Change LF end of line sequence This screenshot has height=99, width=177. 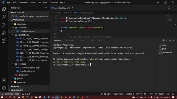tap(145, 94)
